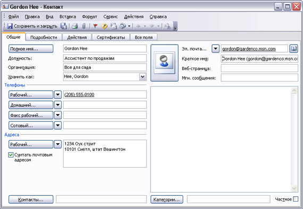Click the previous item up arrow

(138, 26)
